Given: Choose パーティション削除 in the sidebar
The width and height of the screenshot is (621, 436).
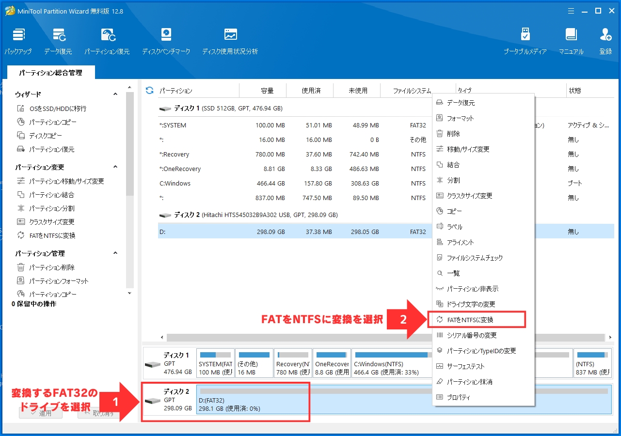Looking at the screenshot, I should click(x=46, y=267).
